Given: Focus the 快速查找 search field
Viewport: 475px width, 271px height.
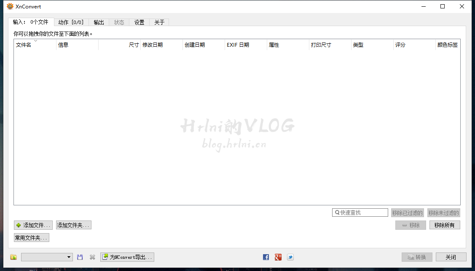Looking at the screenshot, I should click(360, 213).
